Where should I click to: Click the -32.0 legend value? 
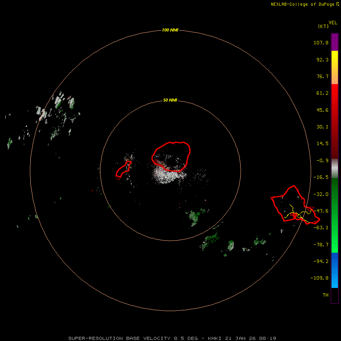(x=321, y=194)
